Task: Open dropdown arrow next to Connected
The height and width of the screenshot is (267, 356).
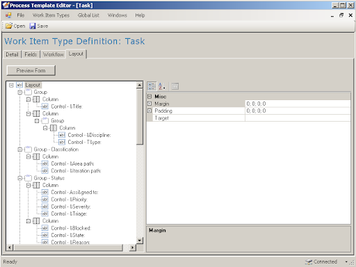Action: click(346, 262)
